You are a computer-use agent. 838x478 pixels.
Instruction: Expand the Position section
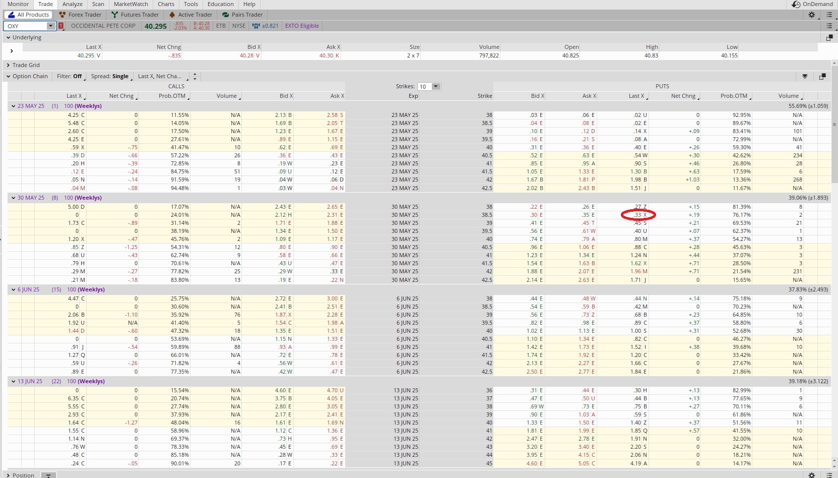pos(8,475)
